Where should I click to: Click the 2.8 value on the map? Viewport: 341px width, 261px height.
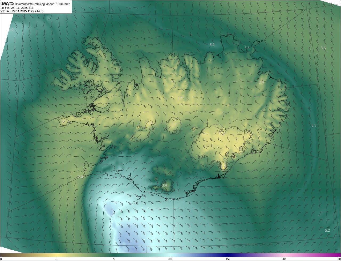tap(80, 177)
